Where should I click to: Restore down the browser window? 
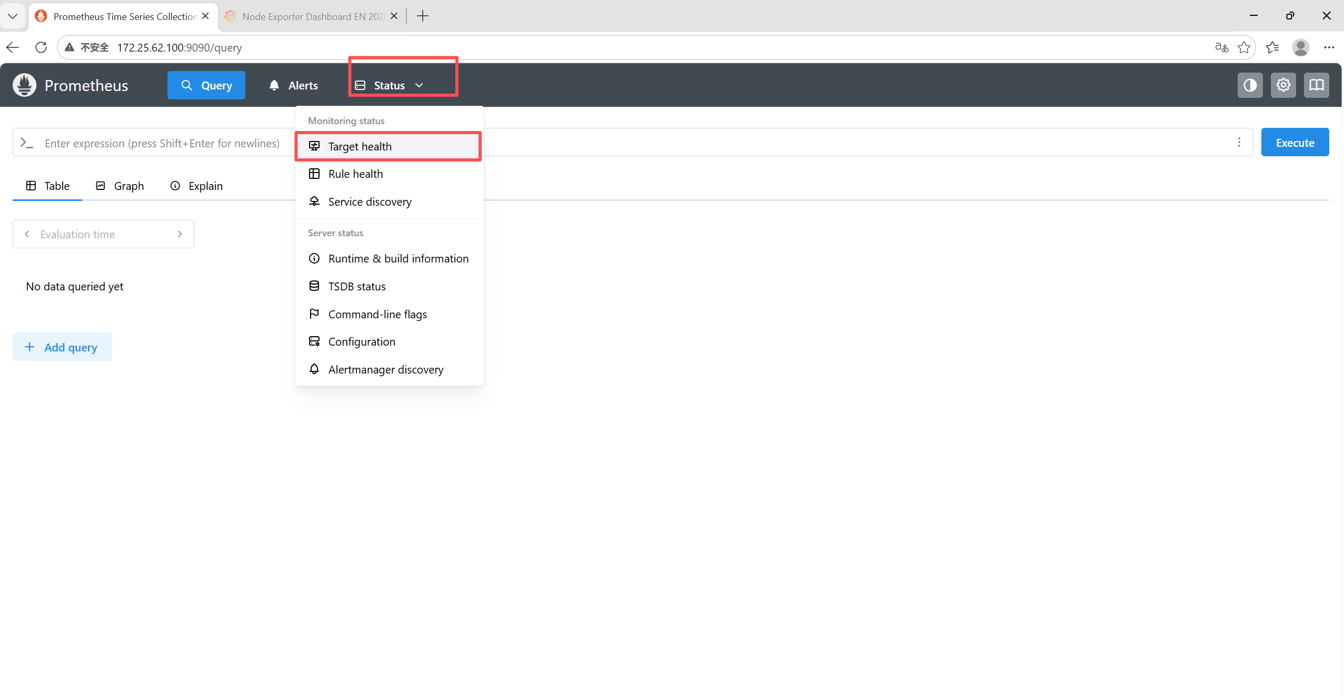click(x=1290, y=16)
